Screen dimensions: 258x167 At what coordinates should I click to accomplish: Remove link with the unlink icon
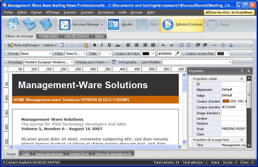223,45
